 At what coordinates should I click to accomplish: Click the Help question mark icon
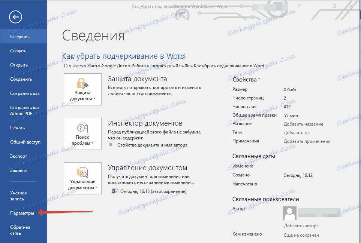[299, 6]
